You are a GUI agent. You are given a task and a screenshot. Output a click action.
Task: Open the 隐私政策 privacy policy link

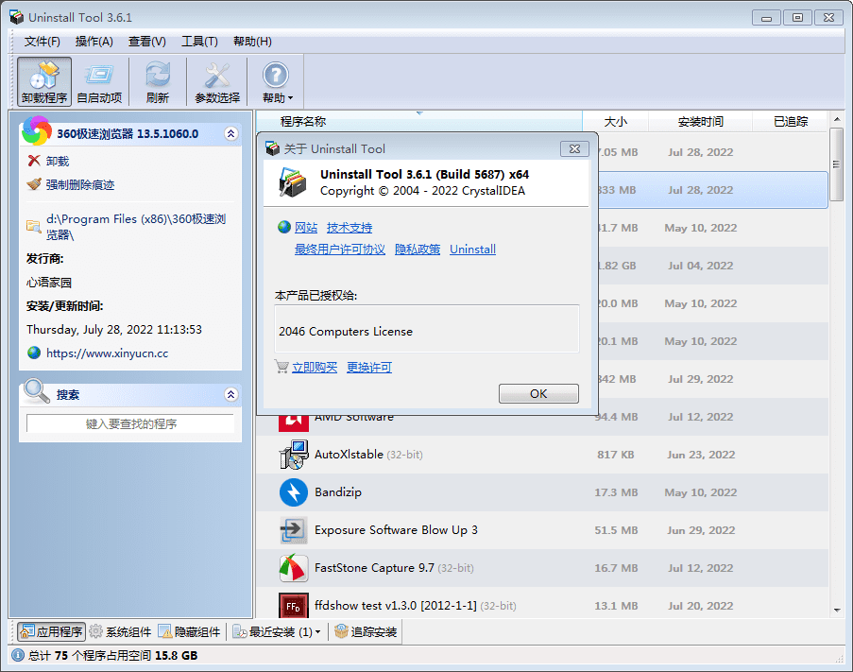(x=418, y=250)
